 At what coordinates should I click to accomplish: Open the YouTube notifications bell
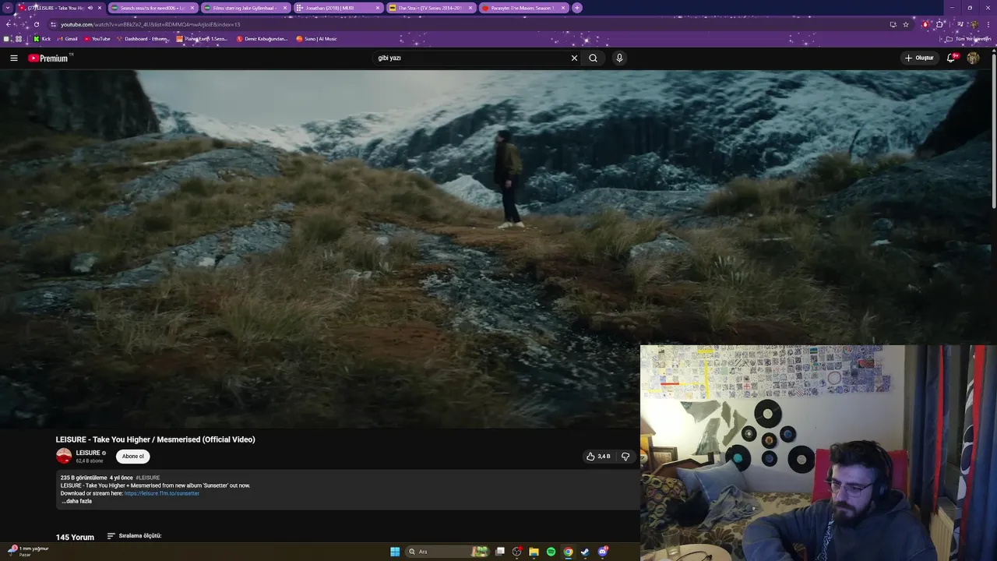951,58
